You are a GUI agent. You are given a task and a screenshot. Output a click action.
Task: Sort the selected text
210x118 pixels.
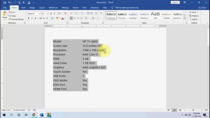pyautogui.click(x=96, y=13)
